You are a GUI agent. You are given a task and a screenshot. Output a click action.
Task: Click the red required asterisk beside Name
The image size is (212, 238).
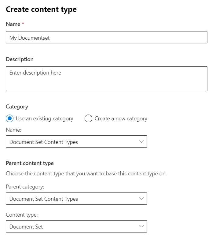[x=23, y=24]
